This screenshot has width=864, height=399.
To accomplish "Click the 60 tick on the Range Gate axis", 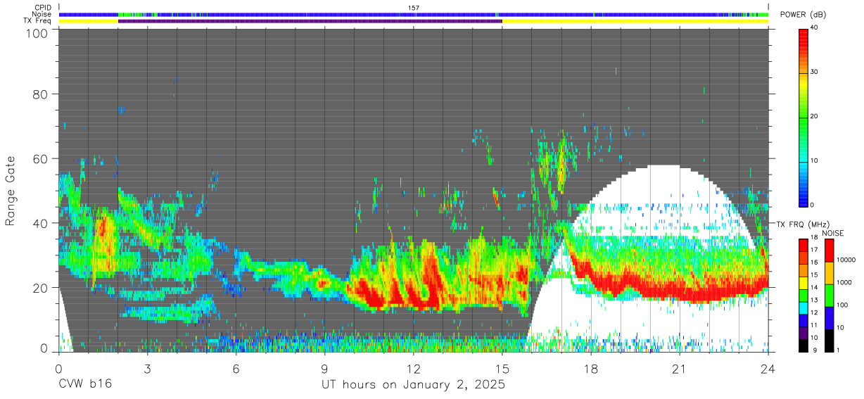I will (x=41, y=158).
